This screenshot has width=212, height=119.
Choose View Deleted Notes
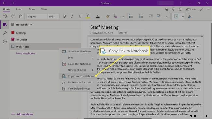pyautogui.click(x=78, y=89)
